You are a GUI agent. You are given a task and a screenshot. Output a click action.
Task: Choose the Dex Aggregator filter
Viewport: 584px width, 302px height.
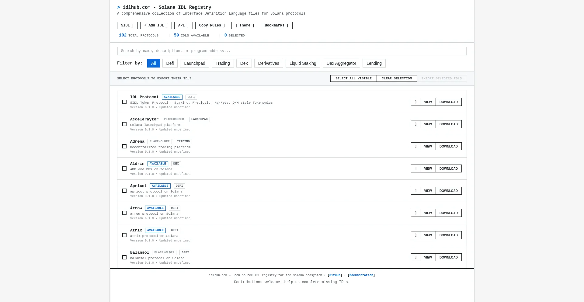(341, 63)
